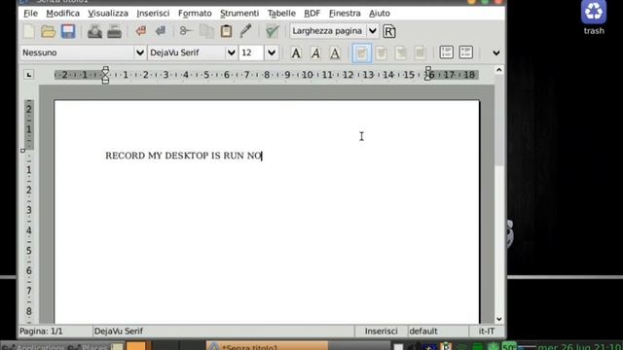The width and height of the screenshot is (623, 350).
Task: Click the R icon next to the zoom box
Action: click(x=389, y=31)
